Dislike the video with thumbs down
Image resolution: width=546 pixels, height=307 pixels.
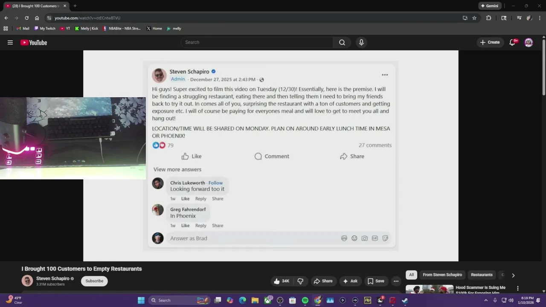pyautogui.click(x=300, y=281)
